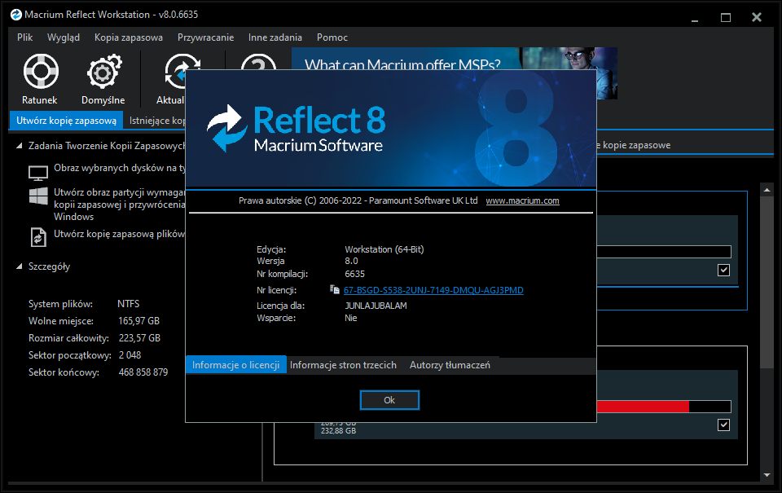The height and width of the screenshot is (493, 782).
Task: Click the 223,57 GB total size value
Action: [x=139, y=338]
